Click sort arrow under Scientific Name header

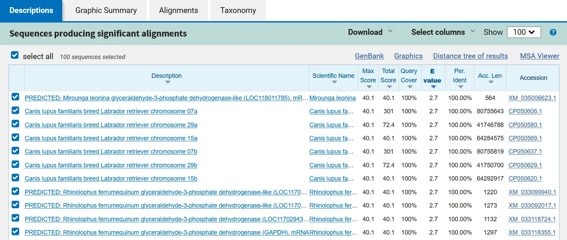point(334,82)
